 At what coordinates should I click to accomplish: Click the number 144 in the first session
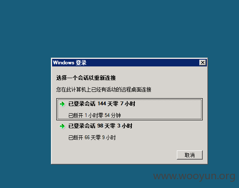102,104
